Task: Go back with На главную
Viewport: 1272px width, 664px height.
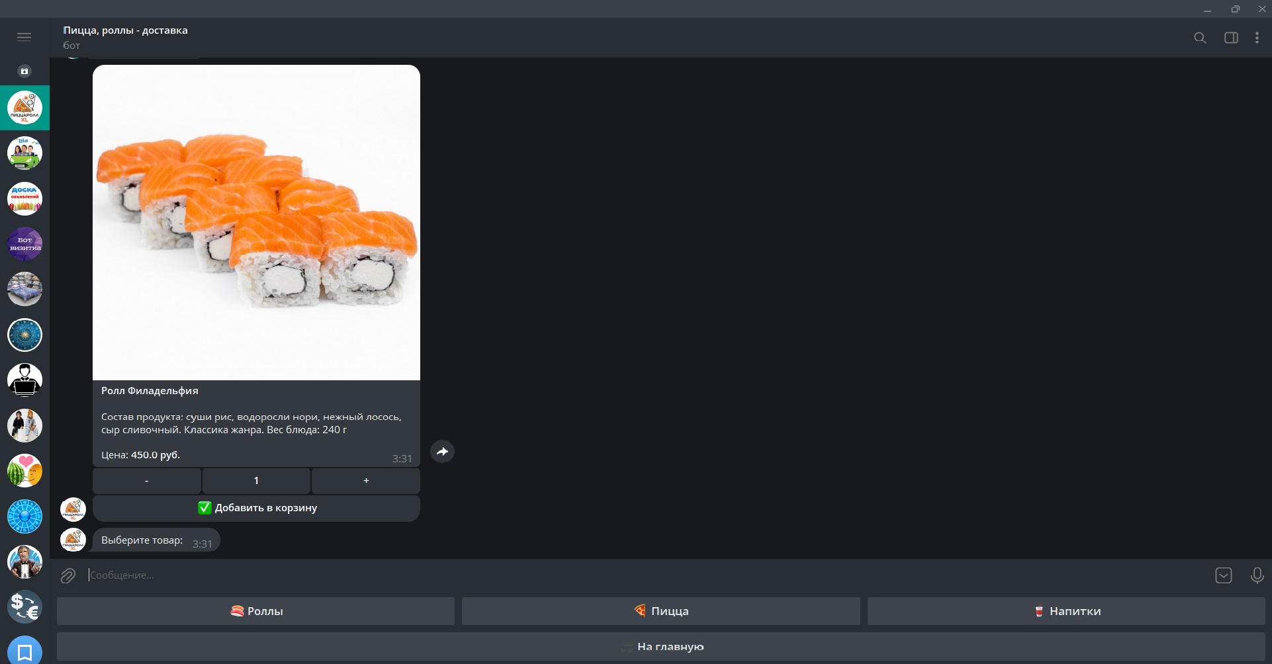Action: [x=661, y=647]
